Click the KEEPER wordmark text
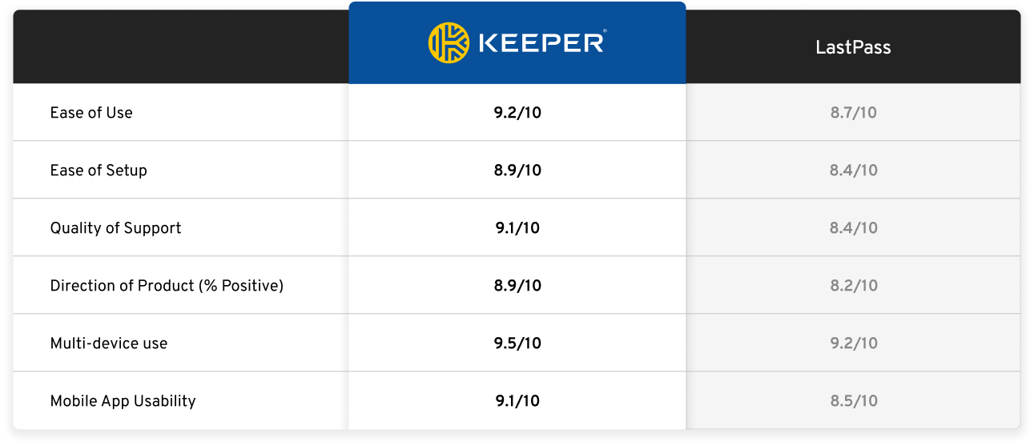Screen dimensions: 1034x446 541,42
